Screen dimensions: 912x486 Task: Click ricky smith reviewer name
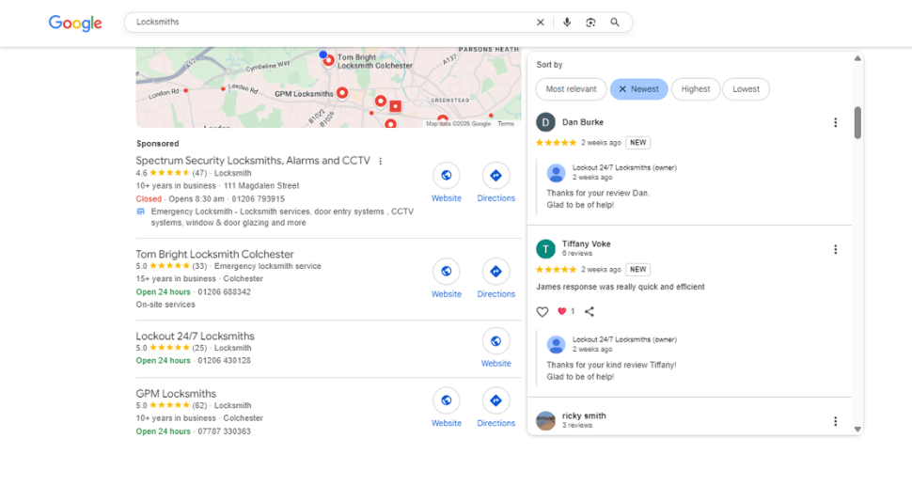click(x=584, y=415)
